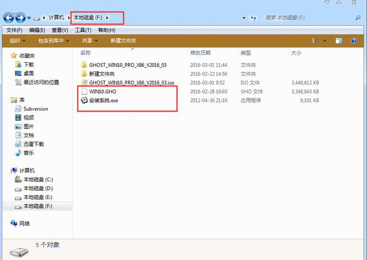Click the drive icon in address bar
This screenshot has width=367, height=260.
36,18
